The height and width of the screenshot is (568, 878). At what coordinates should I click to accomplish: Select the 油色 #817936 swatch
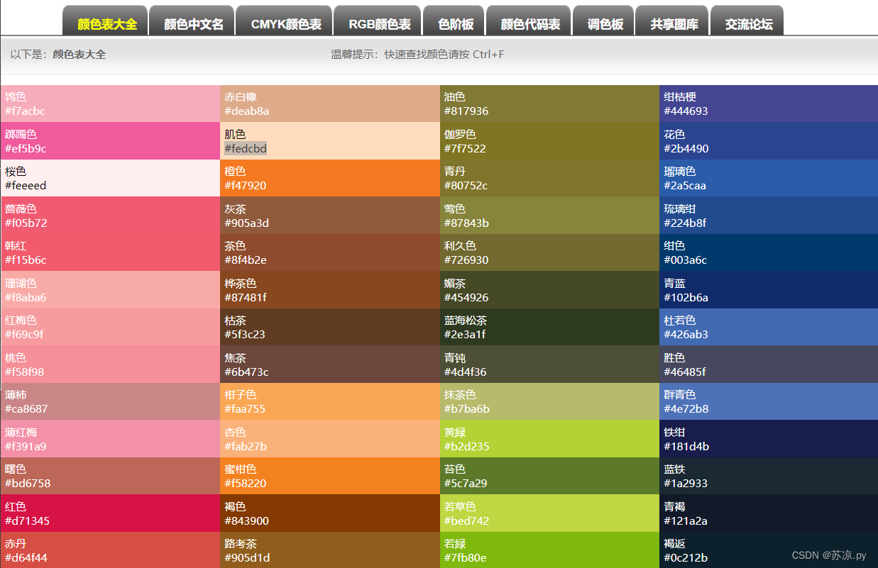(549, 104)
